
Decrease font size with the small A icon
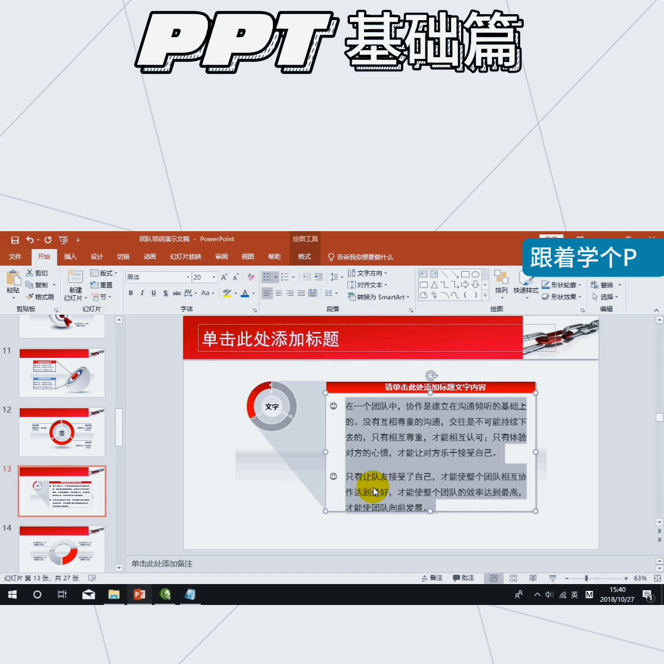(x=236, y=277)
